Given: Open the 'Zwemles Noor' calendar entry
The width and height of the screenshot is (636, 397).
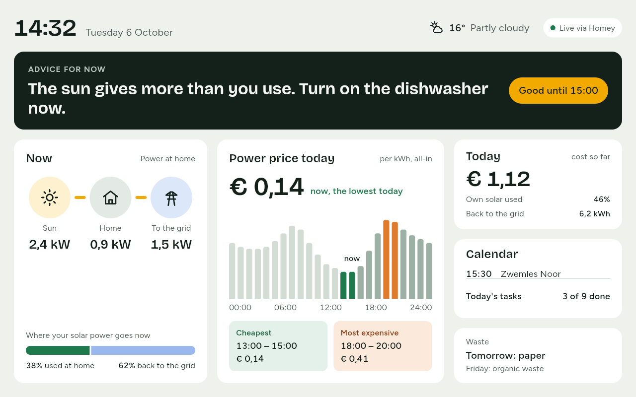Looking at the screenshot, I should pyautogui.click(x=538, y=274).
